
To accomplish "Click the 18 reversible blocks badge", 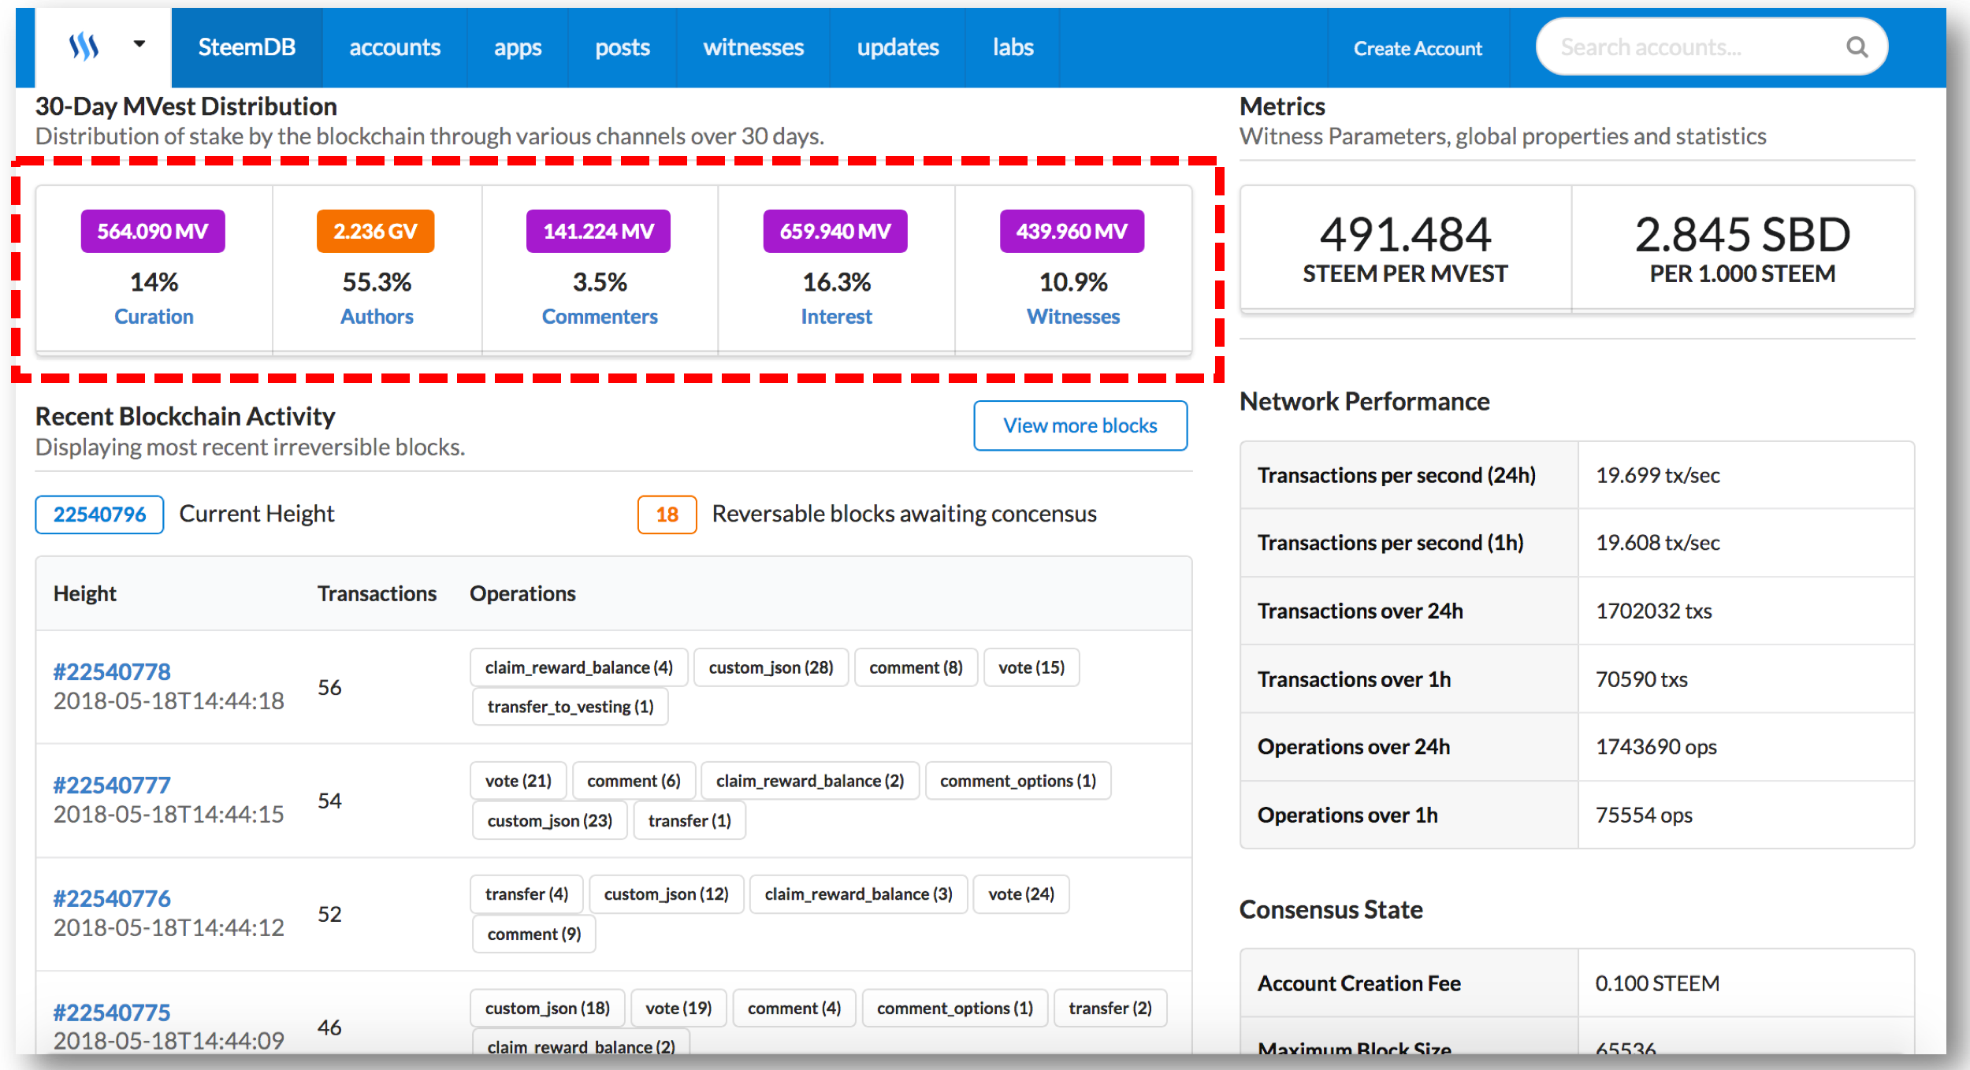I will pos(667,515).
